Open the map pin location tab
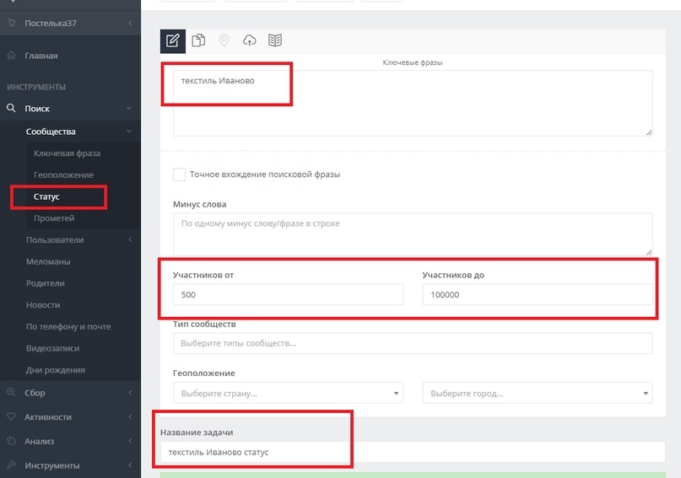 224,40
